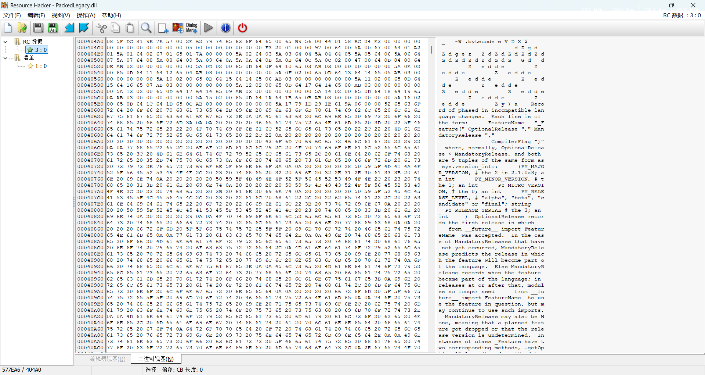Viewport: 705px width, 375px height.
Task: Click the green Save As icon
Action: [53, 28]
